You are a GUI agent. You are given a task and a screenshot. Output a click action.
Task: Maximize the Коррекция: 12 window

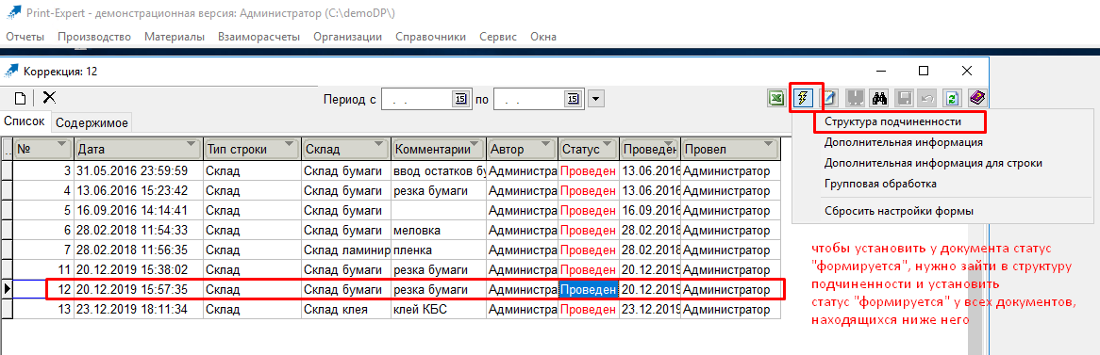(x=924, y=71)
